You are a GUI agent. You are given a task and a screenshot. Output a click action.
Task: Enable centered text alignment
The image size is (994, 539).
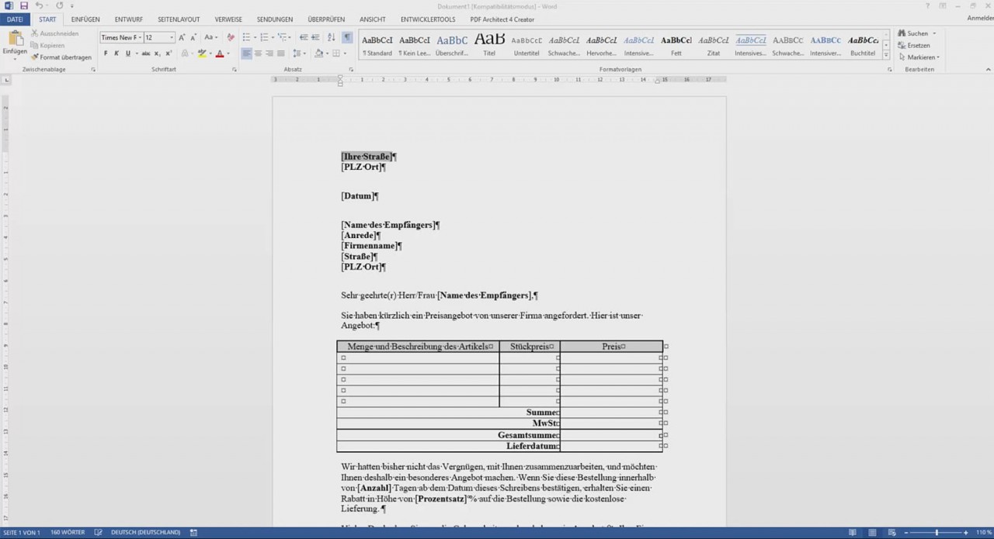point(257,54)
